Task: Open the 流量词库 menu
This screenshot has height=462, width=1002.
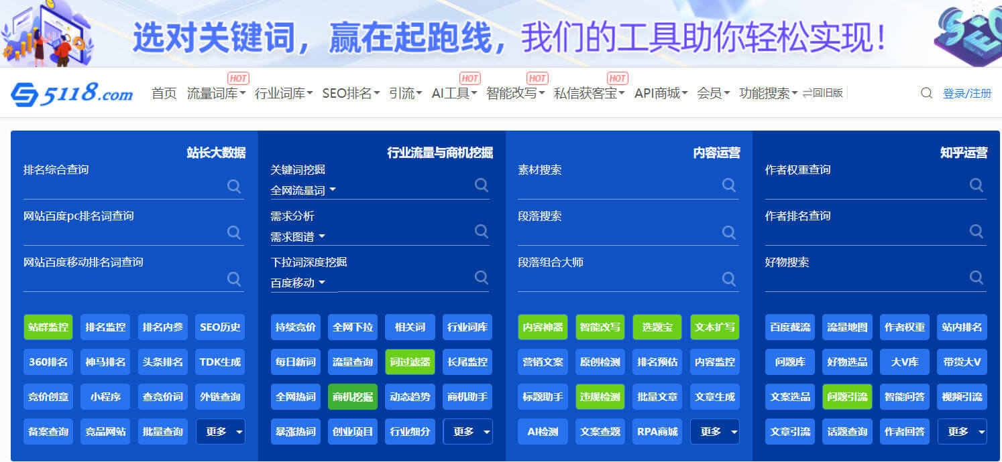Action: point(216,94)
